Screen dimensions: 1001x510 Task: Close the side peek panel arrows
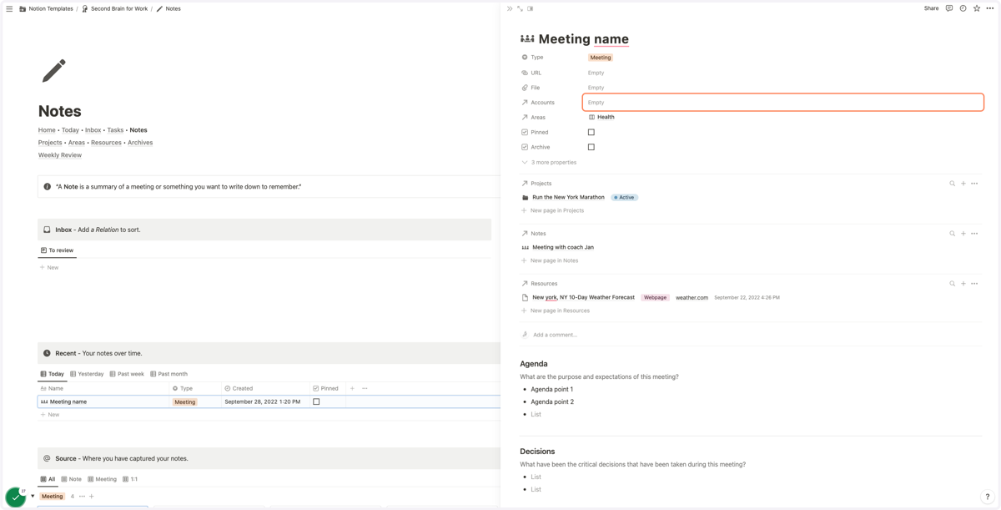510,8
